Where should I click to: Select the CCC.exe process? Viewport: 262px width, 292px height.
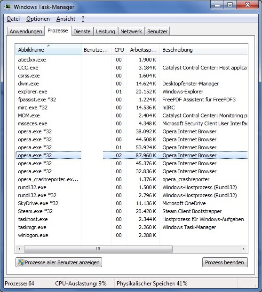(132, 68)
